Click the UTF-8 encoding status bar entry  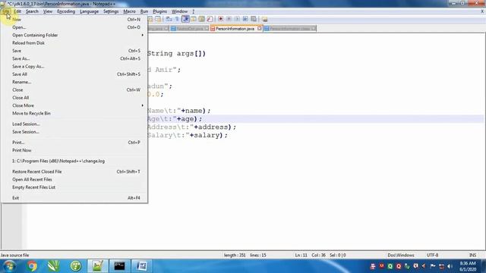click(432, 255)
